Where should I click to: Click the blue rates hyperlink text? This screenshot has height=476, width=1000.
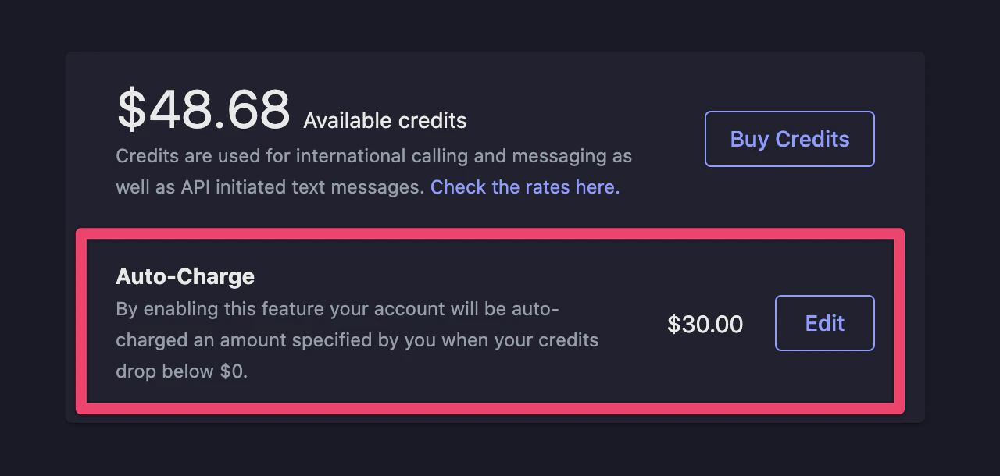[524, 187]
